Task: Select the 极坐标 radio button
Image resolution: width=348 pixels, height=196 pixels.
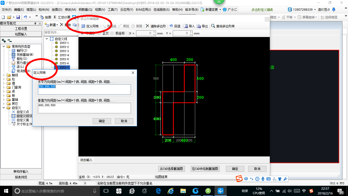Action: click(112, 33)
